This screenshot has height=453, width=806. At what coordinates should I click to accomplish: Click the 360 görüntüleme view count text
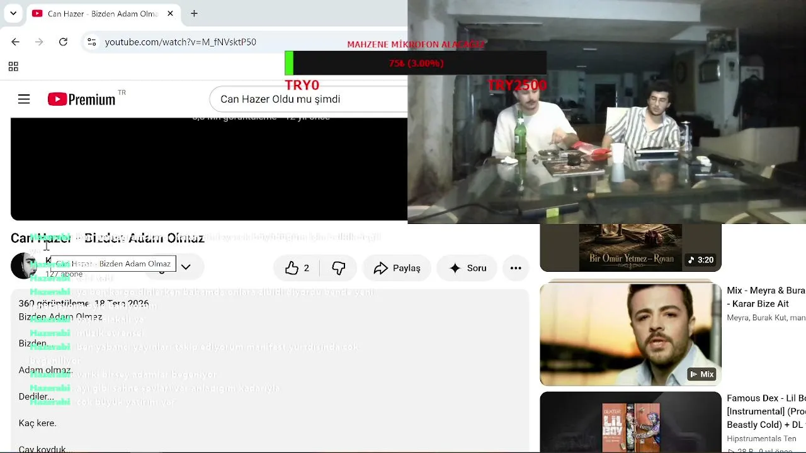click(x=54, y=303)
